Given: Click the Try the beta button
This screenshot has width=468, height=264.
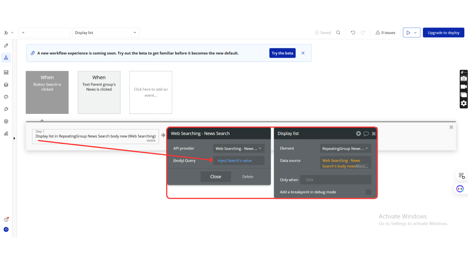Looking at the screenshot, I should tap(282, 53).
